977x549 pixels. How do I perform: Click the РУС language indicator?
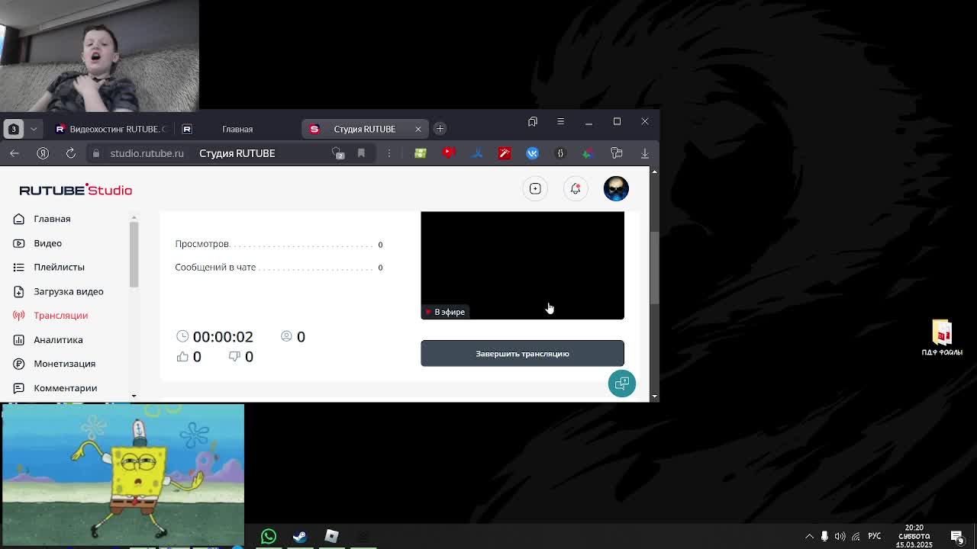(x=875, y=536)
